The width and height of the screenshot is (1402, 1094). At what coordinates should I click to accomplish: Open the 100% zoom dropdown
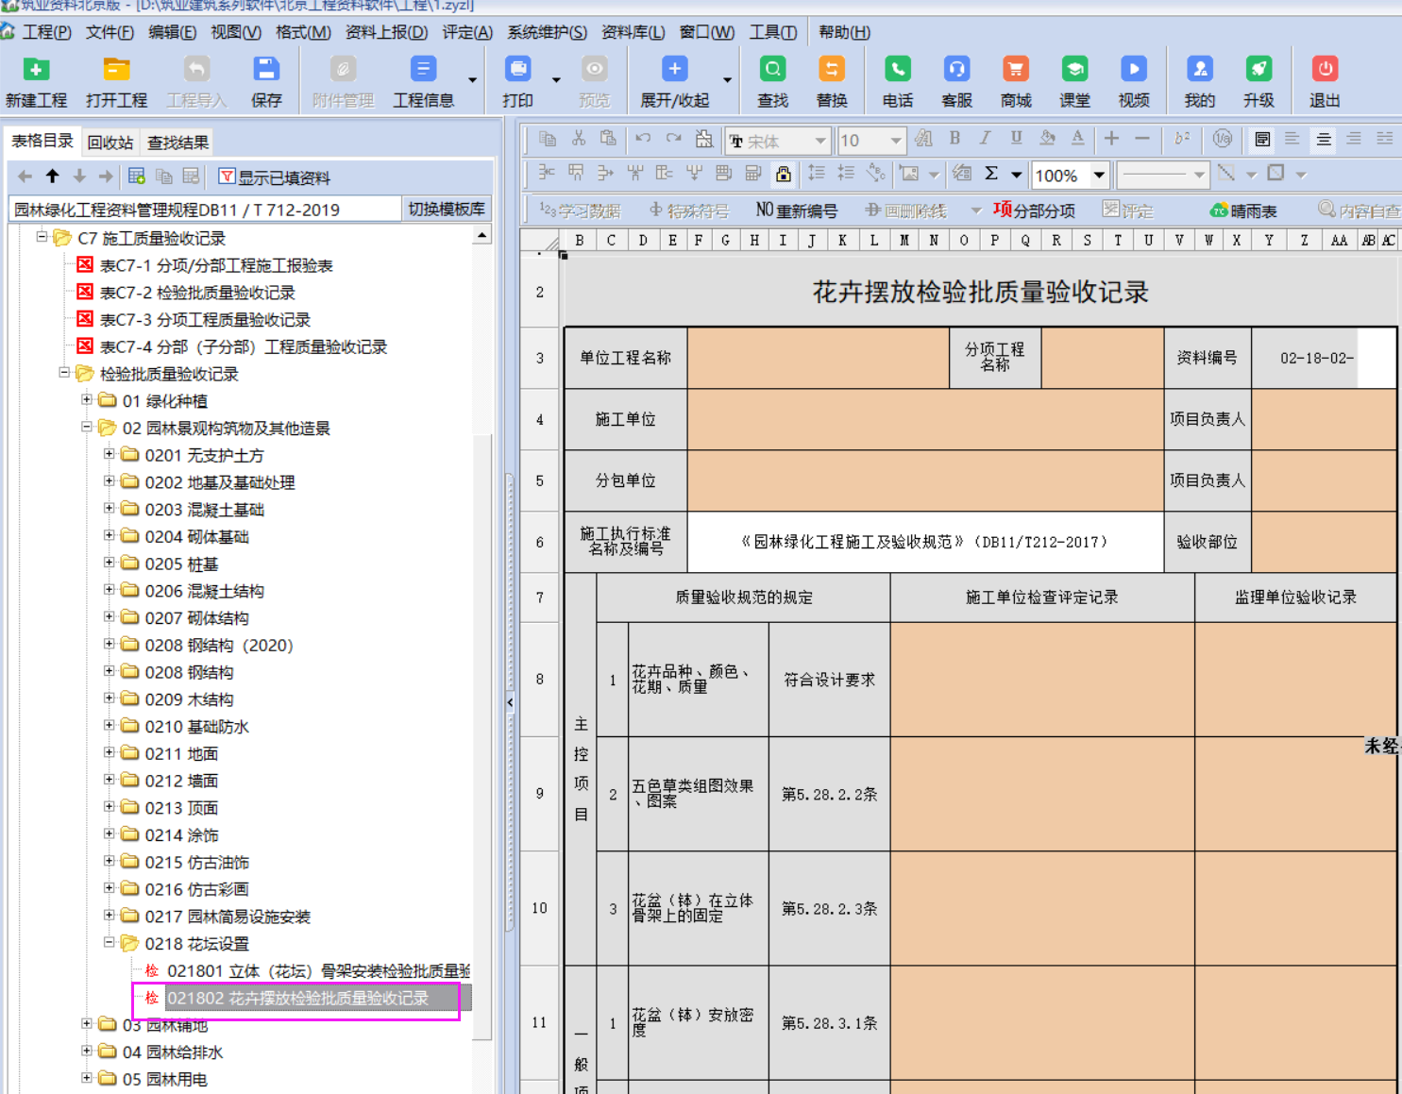point(1099,176)
